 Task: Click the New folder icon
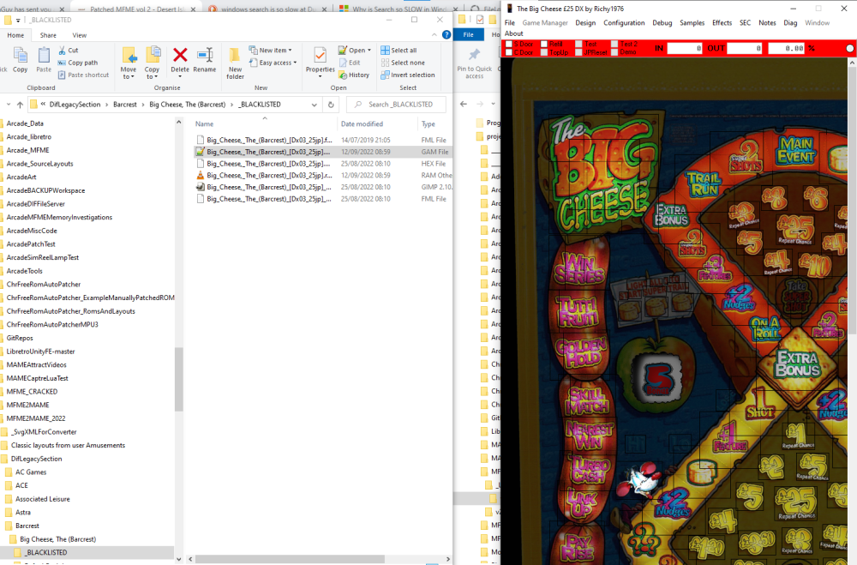[x=235, y=55]
